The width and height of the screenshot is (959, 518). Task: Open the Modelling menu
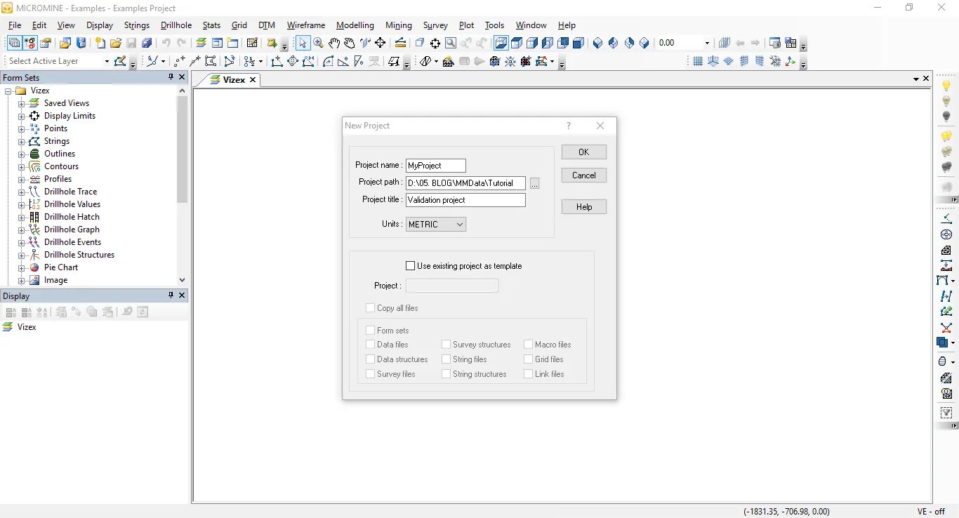click(355, 25)
